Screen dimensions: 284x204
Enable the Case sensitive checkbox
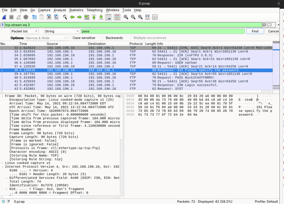tap(71, 38)
